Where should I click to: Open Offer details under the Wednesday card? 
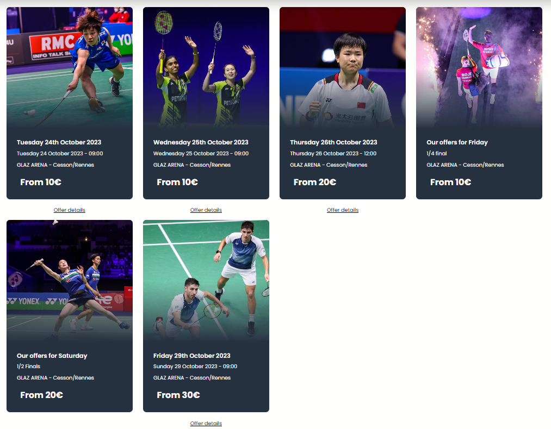pyautogui.click(x=206, y=210)
